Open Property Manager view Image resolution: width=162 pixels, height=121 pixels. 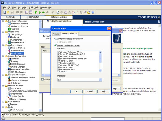(x=19, y=99)
